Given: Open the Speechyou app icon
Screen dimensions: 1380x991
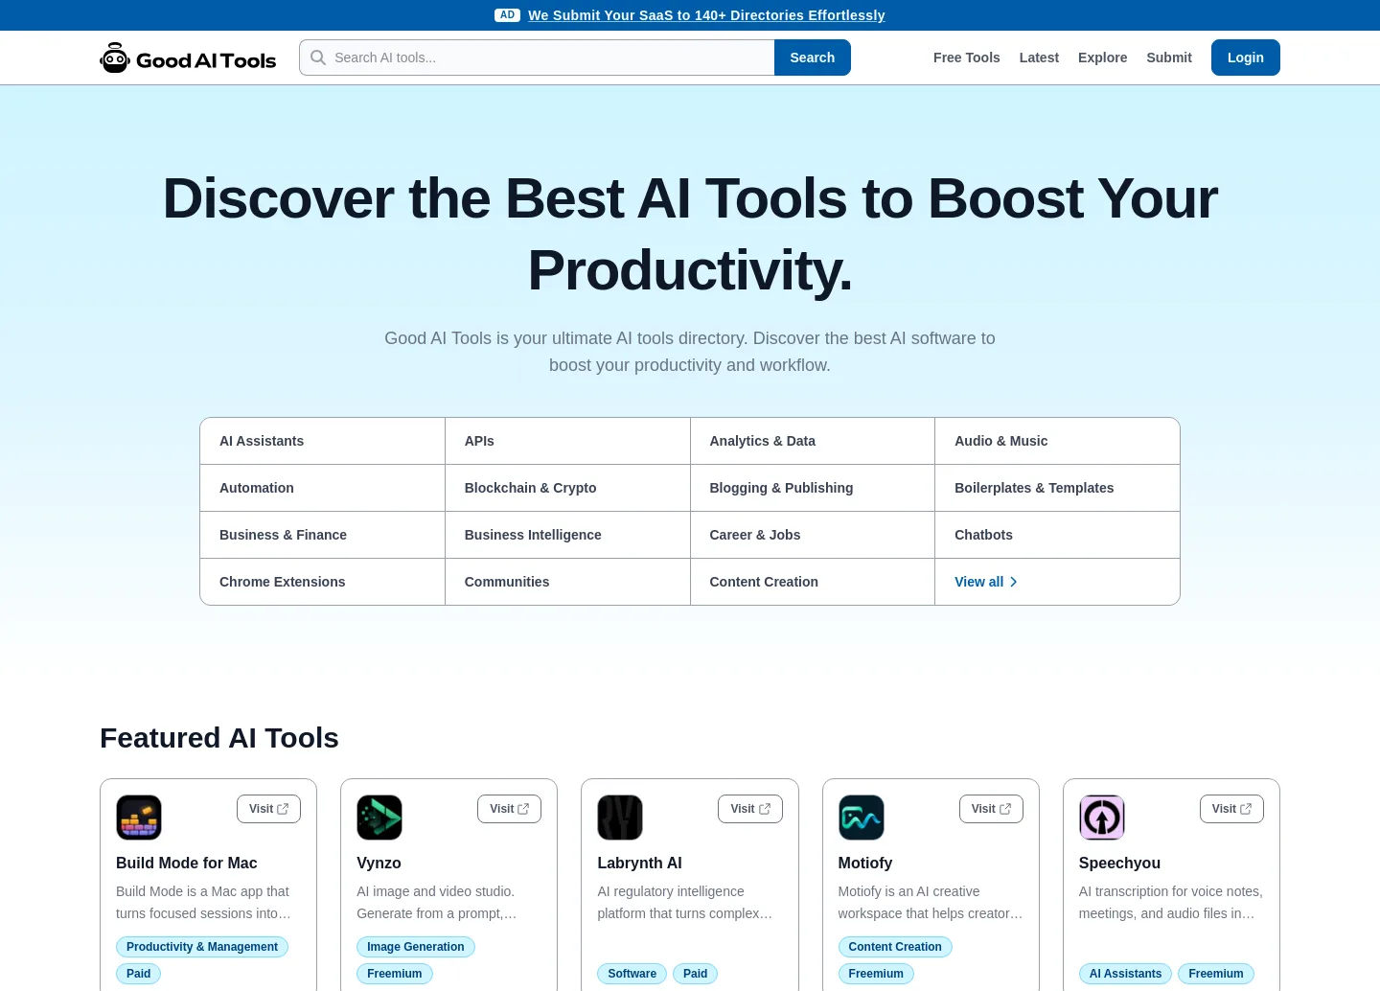Looking at the screenshot, I should [x=1102, y=818].
